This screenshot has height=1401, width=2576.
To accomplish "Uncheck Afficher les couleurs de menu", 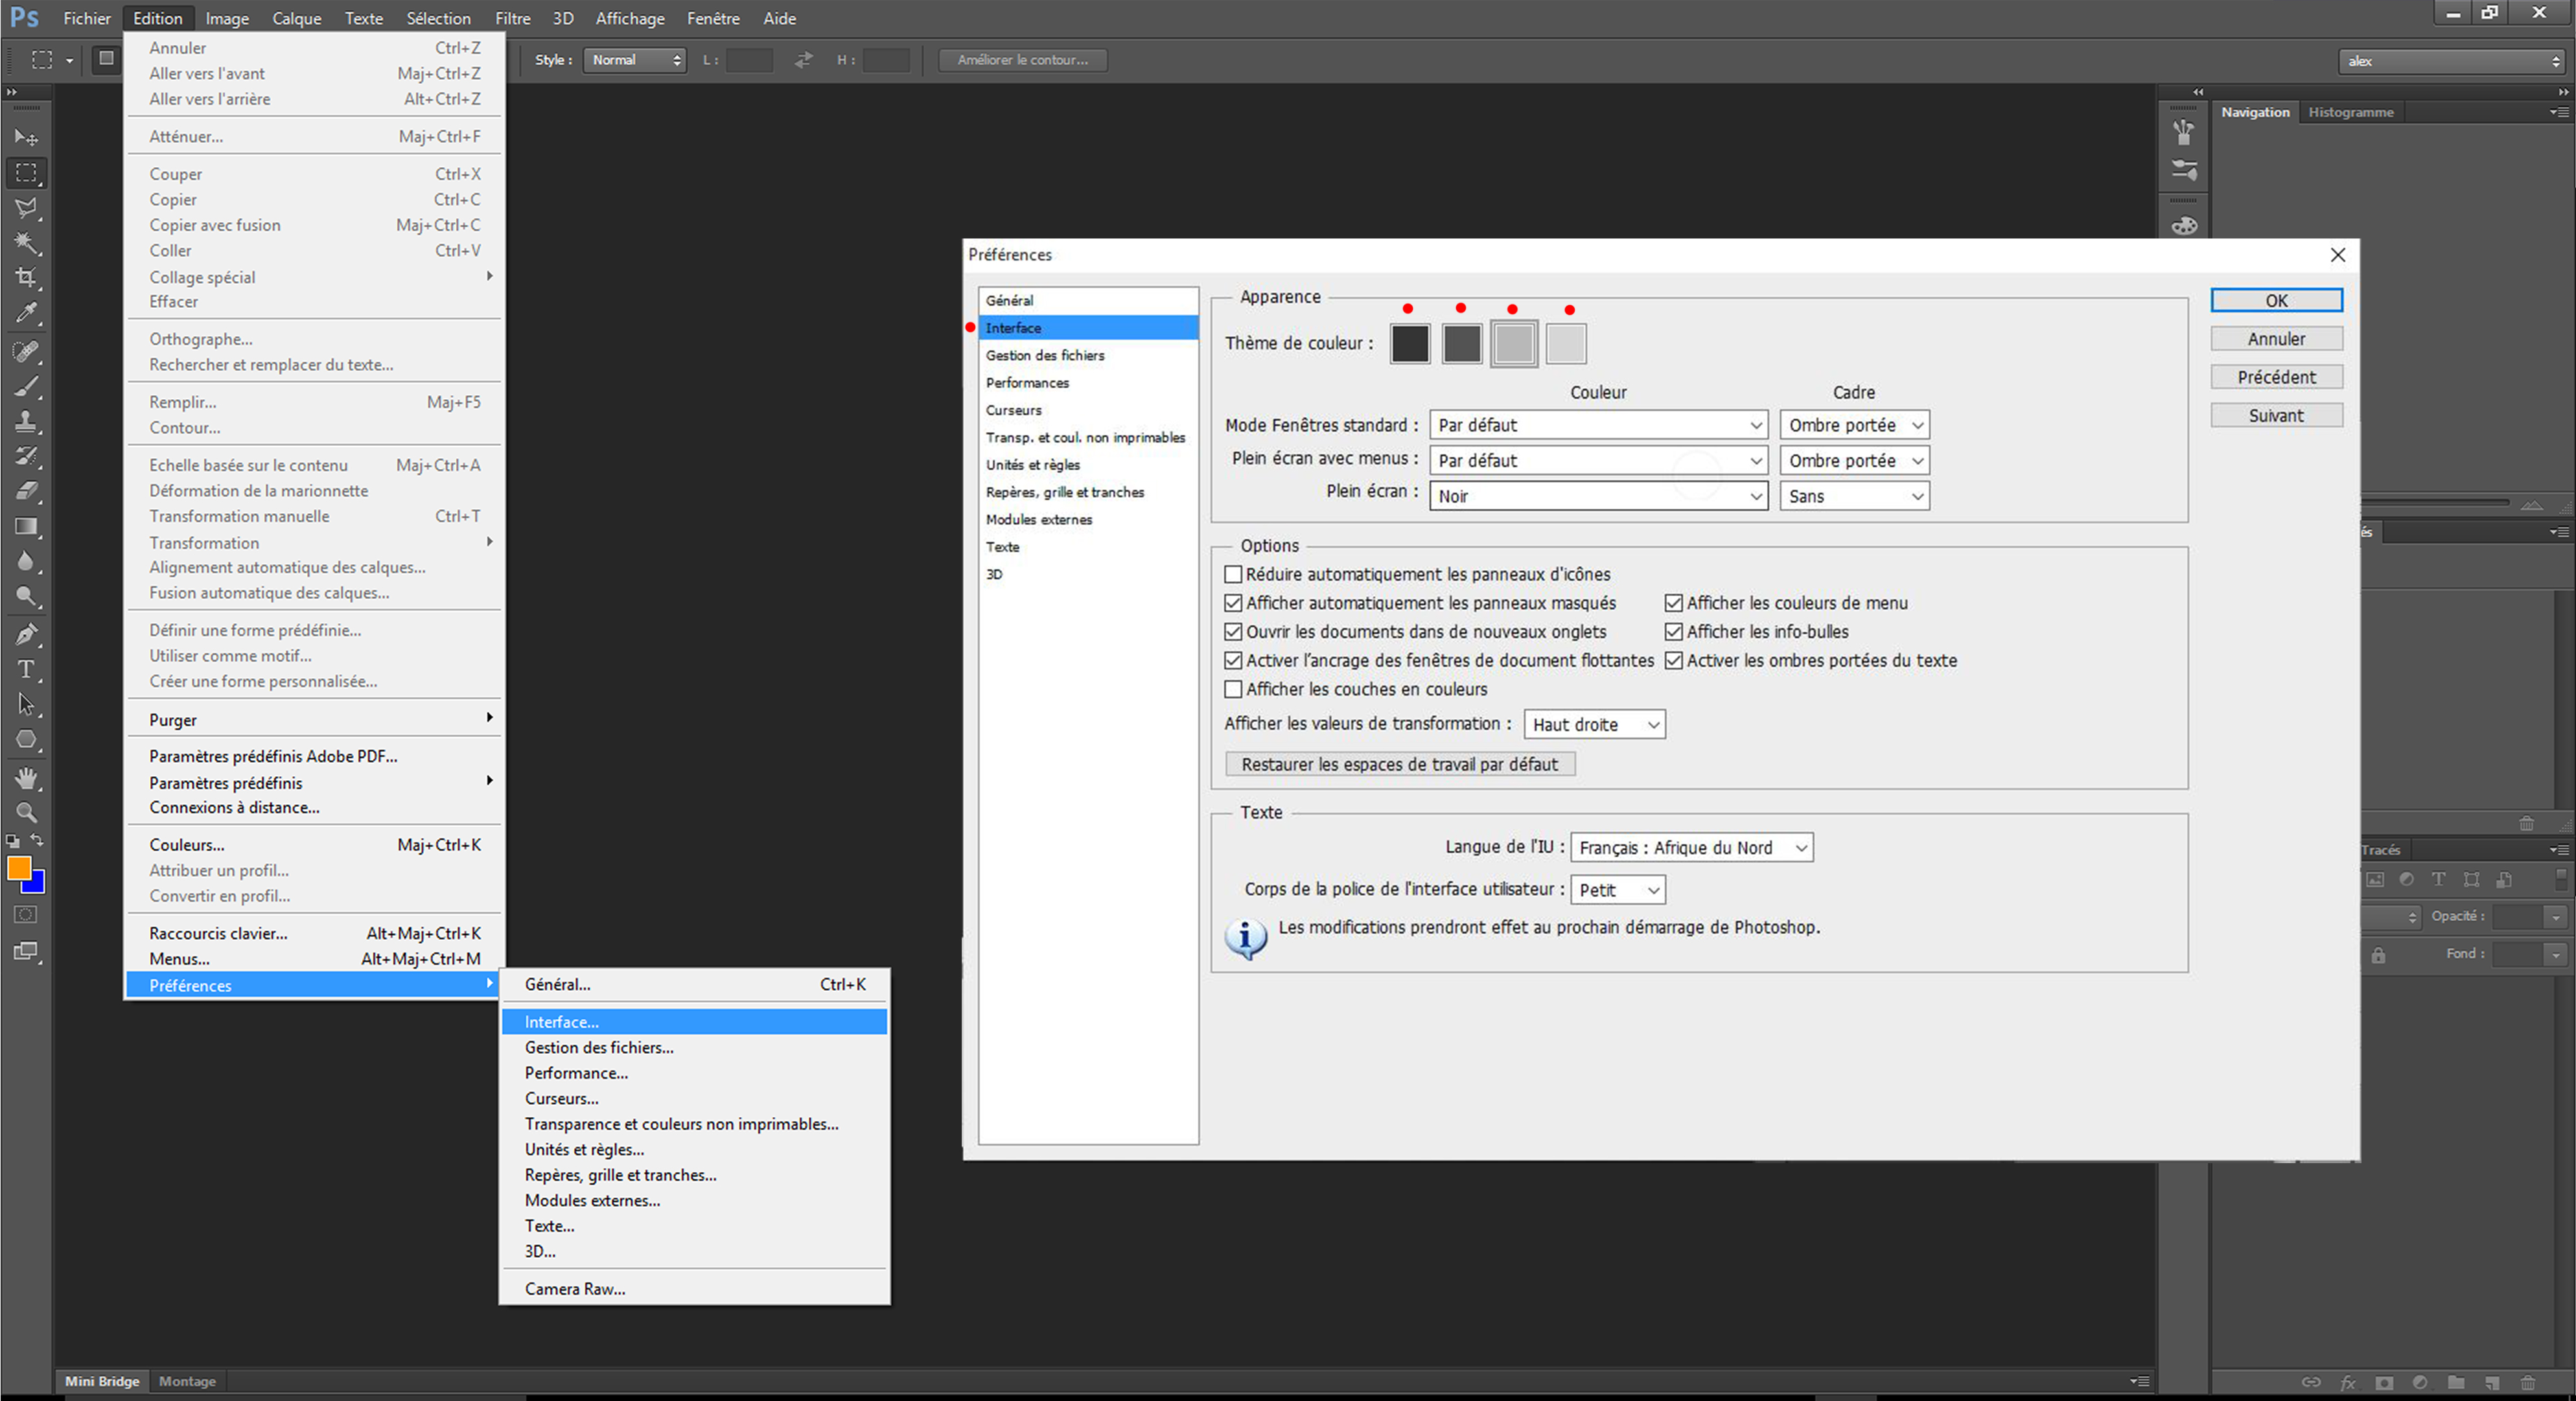I will pyautogui.click(x=1673, y=603).
